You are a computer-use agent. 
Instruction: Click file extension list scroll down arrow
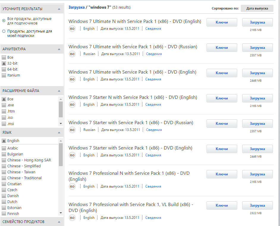point(61,124)
